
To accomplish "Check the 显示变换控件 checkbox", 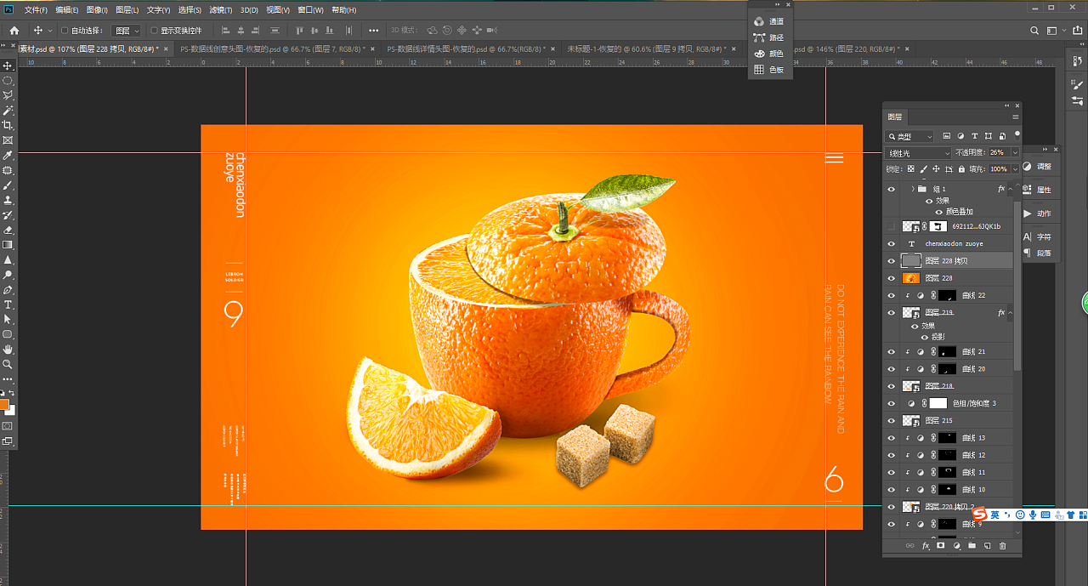I will (154, 31).
